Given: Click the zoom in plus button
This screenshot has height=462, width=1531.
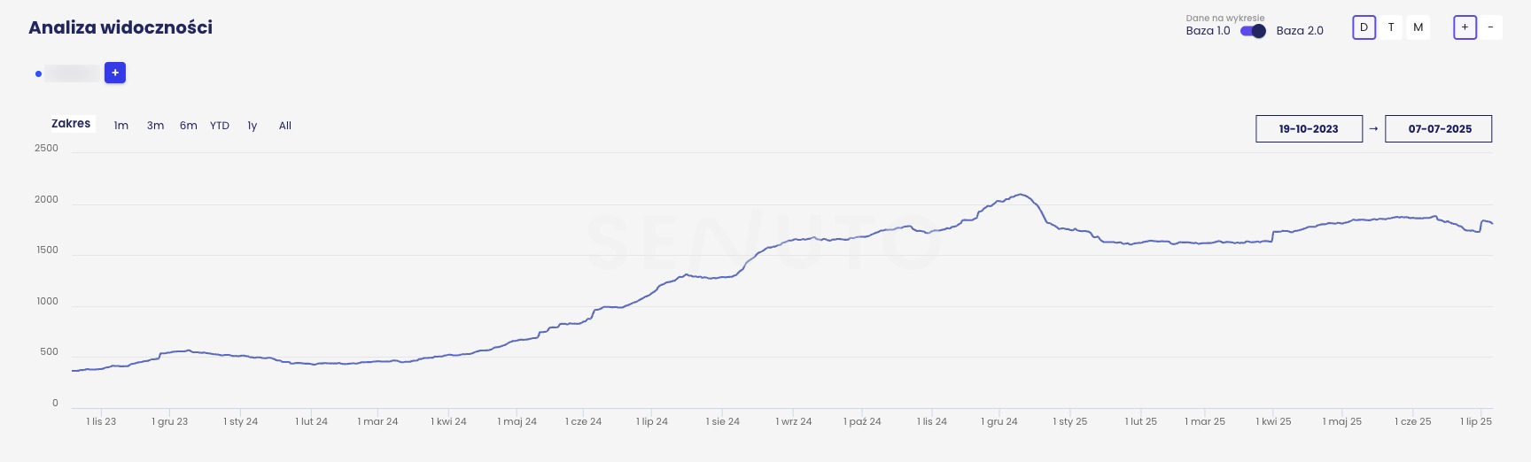Looking at the screenshot, I should click(1465, 27).
